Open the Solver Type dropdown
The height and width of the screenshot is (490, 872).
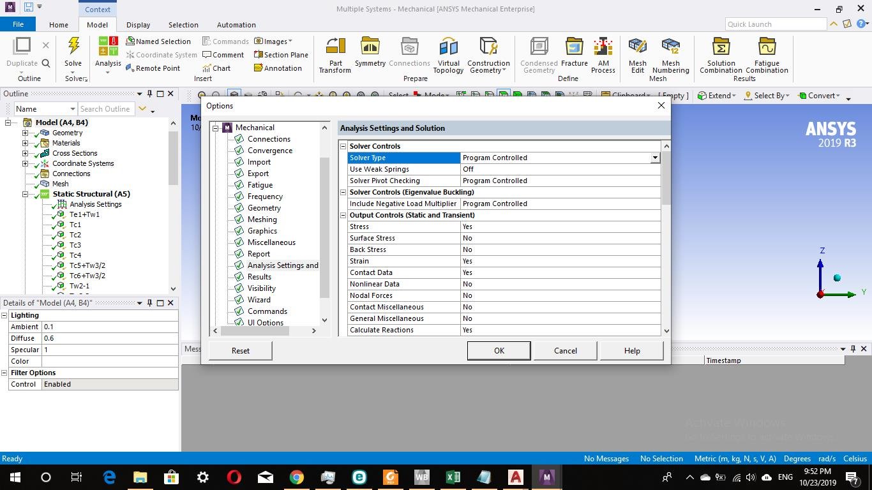(654, 158)
